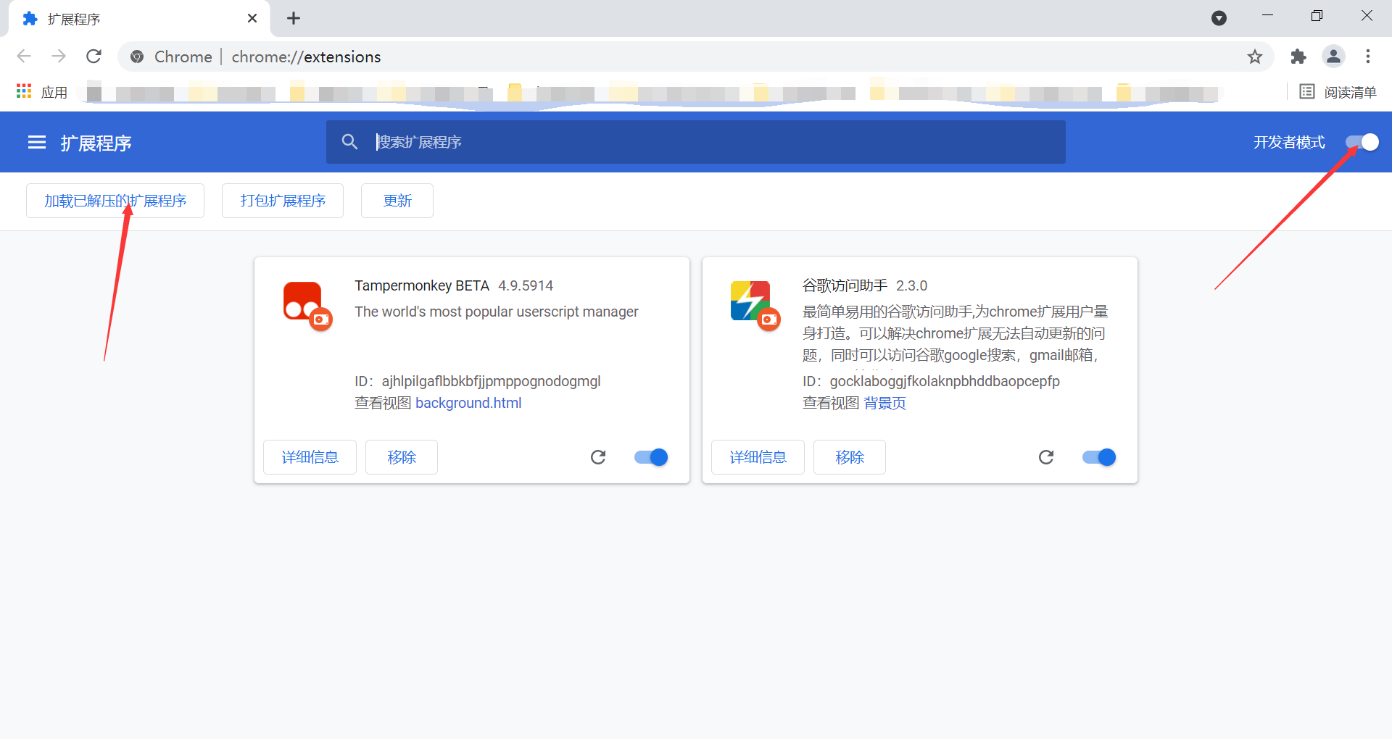Close the 扩展程序 tab

click(252, 18)
